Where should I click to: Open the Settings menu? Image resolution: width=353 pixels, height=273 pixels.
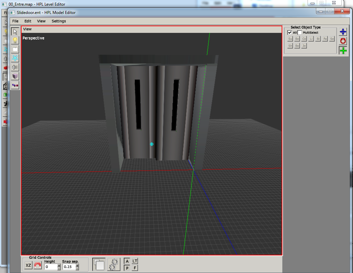(x=59, y=21)
